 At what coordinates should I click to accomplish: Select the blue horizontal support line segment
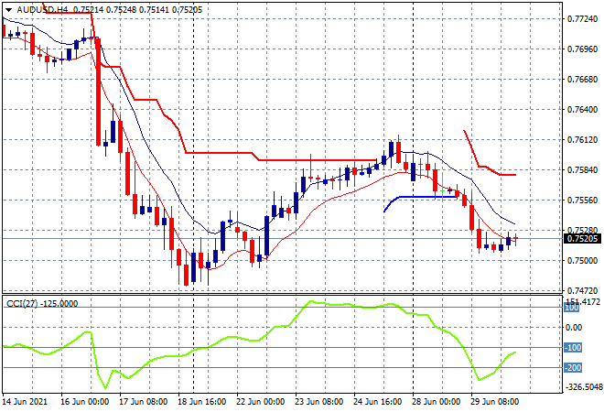[x=427, y=198]
